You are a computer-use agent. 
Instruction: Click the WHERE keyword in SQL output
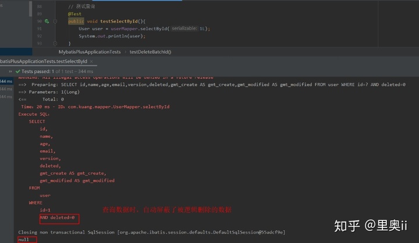35,203
